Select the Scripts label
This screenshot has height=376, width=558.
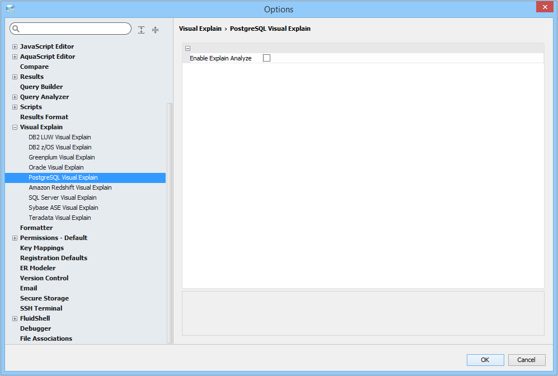click(x=31, y=107)
